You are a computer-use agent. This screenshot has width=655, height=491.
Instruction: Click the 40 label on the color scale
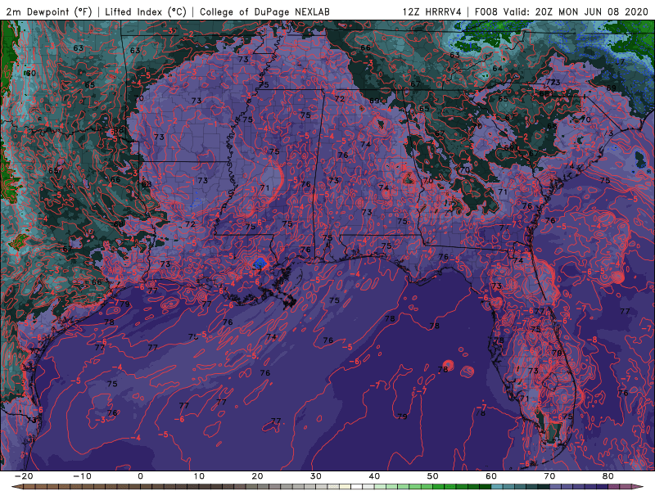click(374, 476)
